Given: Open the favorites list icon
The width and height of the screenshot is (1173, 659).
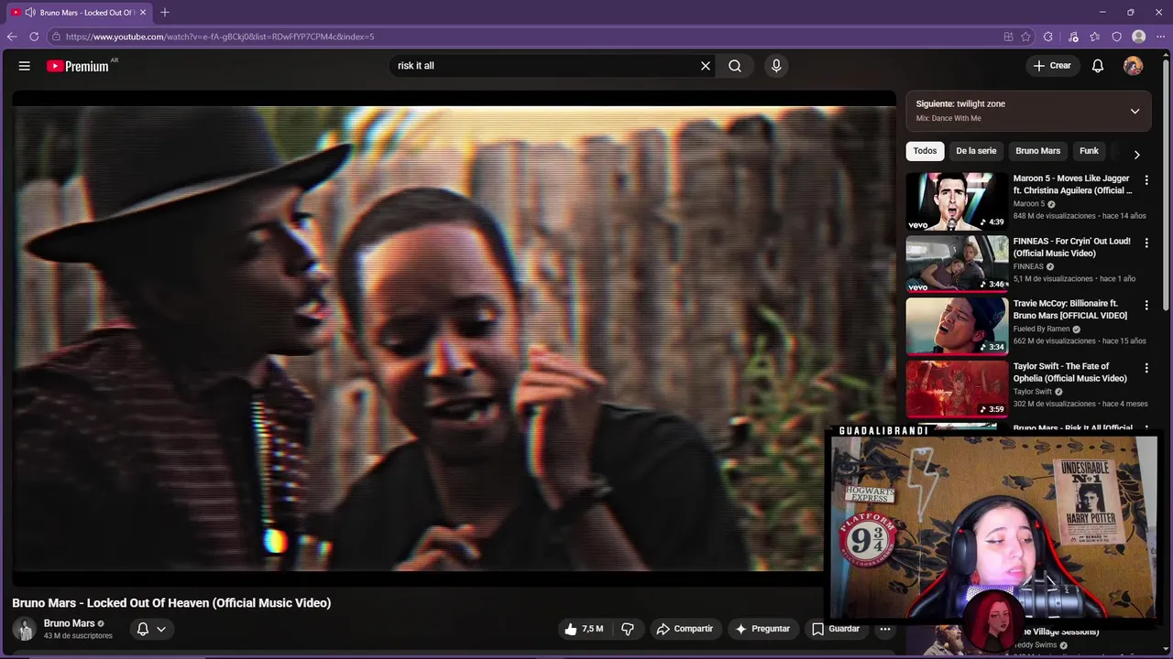Looking at the screenshot, I should [x=1095, y=37].
